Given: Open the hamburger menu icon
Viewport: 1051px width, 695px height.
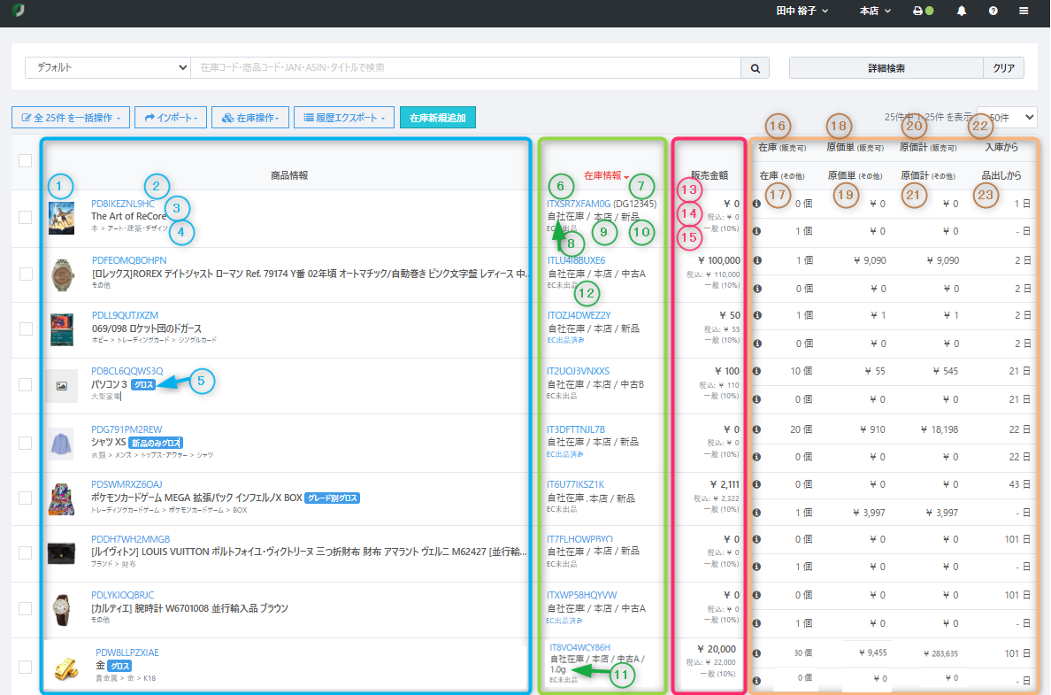Looking at the screenshot, I should pyautogui.click(x=1024, y=11).
